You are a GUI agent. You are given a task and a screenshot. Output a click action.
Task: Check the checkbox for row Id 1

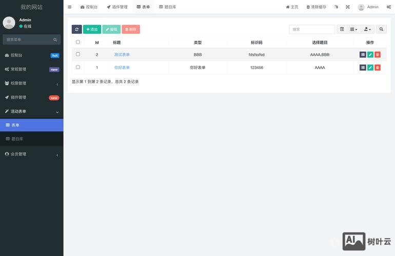click(78, 67)
